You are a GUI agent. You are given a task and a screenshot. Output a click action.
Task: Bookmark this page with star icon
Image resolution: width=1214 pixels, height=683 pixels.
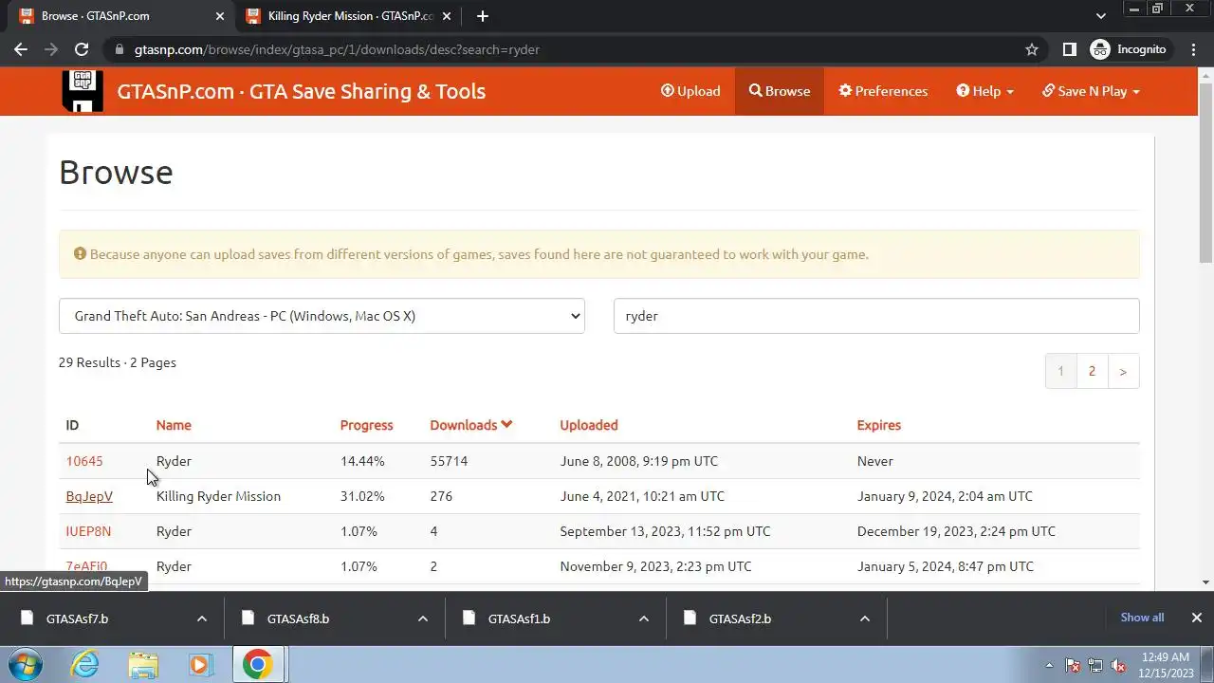point(1032,49)
